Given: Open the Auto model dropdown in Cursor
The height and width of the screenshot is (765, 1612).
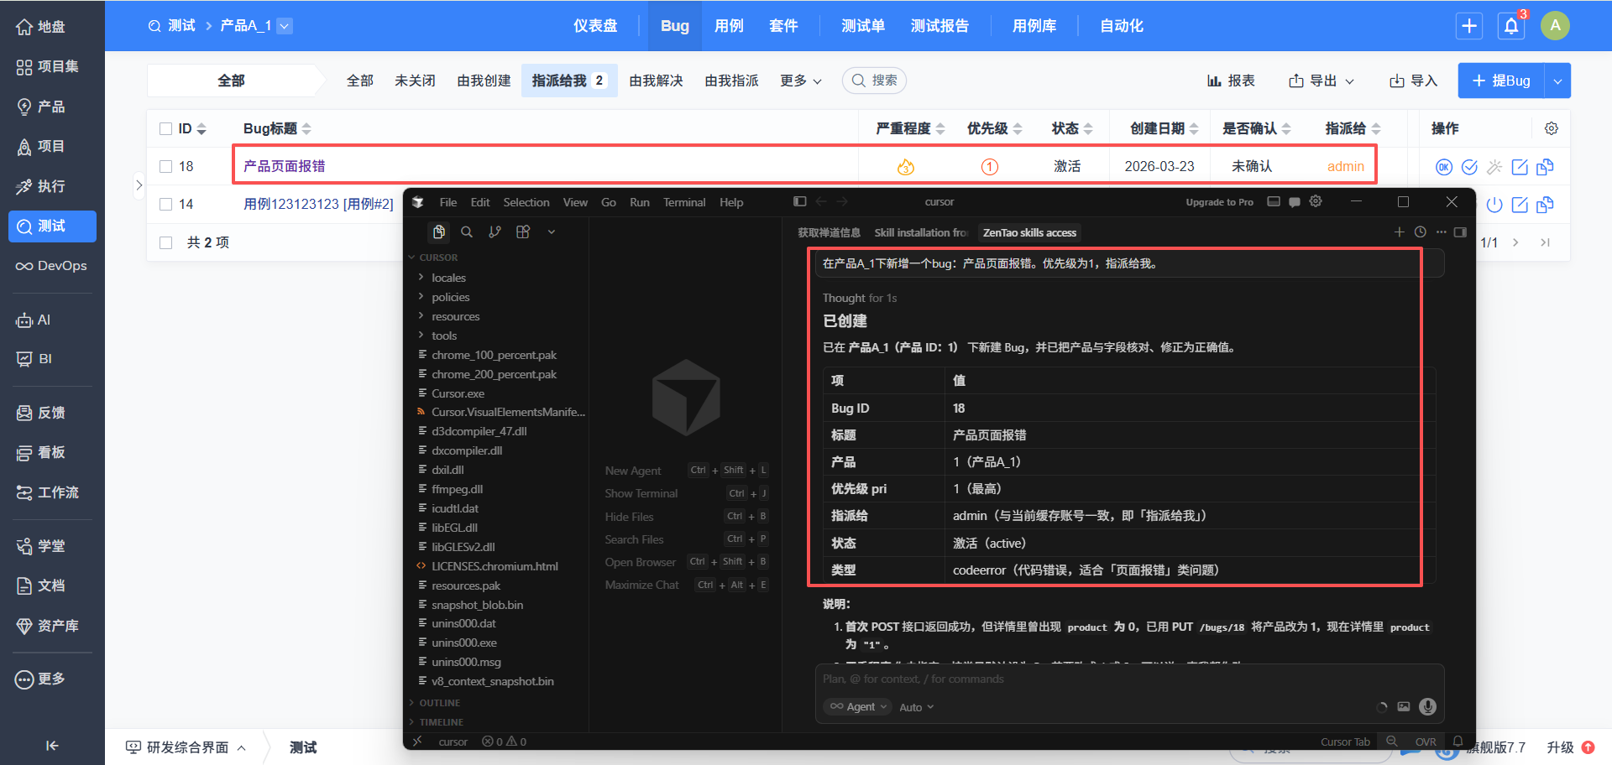Looking at the screenshot, I should 916,707.
